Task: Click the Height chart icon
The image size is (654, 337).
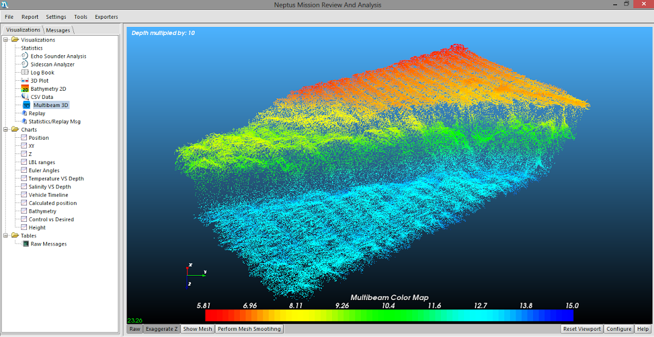Action: pos(24,227)
